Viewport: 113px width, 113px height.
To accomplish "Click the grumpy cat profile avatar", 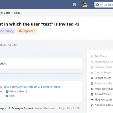I will click(x=85, y=5).
